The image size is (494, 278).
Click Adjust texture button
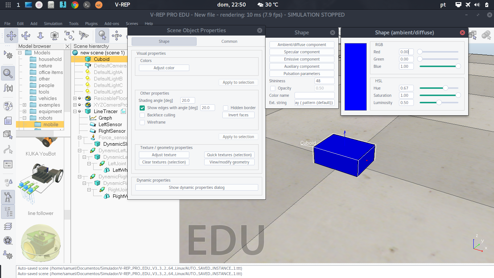click(164, 155)
